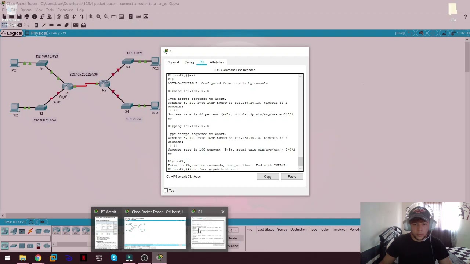The height and width of the screenshot is (264, 470).
Task: Click the CLI terminal text area
Action: pos(232,122)
